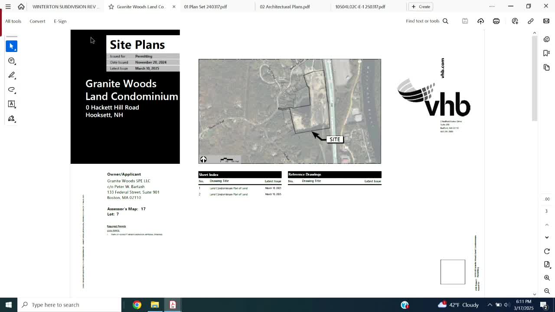The width and height of the screenshot is (555, 312).
Task: Select the highlighter pen tool
Action: tap(12, 75)
